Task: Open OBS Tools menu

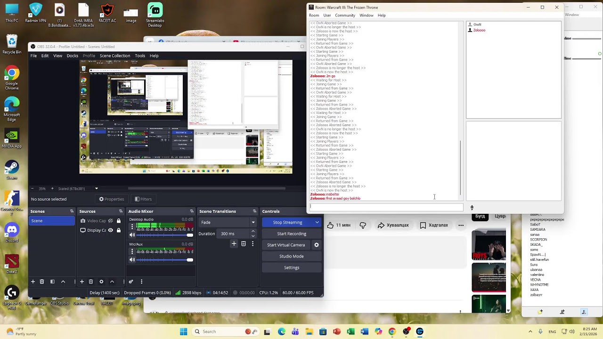Action: 140,56
